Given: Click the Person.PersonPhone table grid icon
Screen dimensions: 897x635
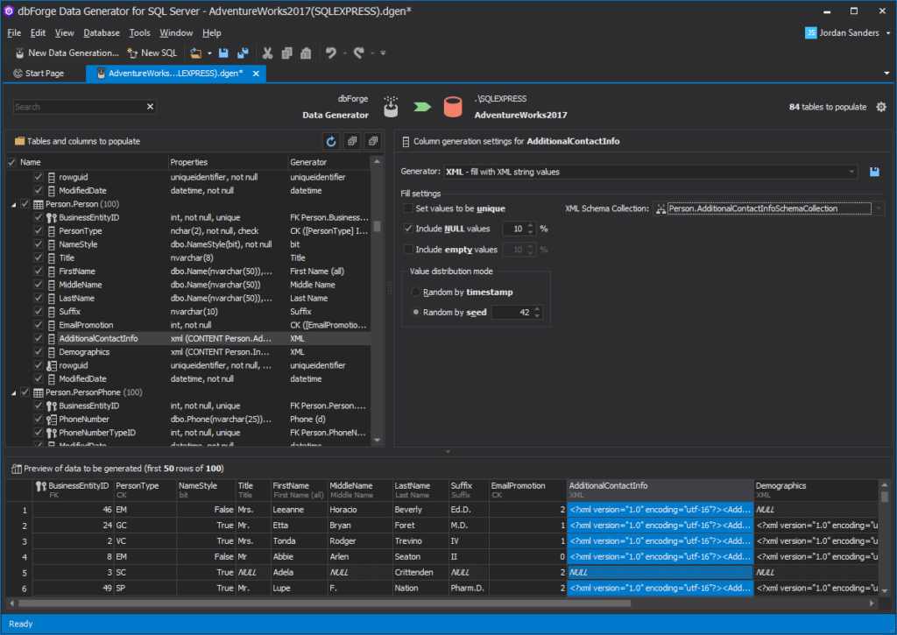Looking at the screenshot, I should tap(39, 392).
